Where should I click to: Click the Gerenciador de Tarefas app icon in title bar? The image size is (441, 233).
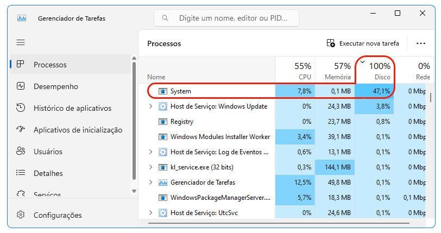pos(22,18)
